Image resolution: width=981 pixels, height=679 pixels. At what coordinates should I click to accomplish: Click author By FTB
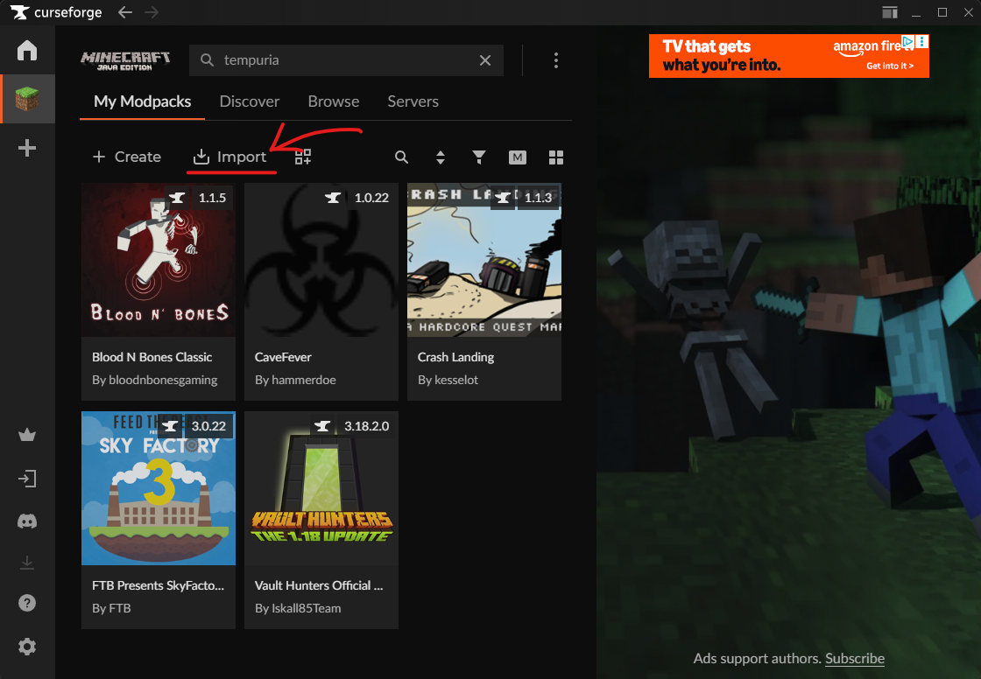pyautogui.click(x=111, y=608)
